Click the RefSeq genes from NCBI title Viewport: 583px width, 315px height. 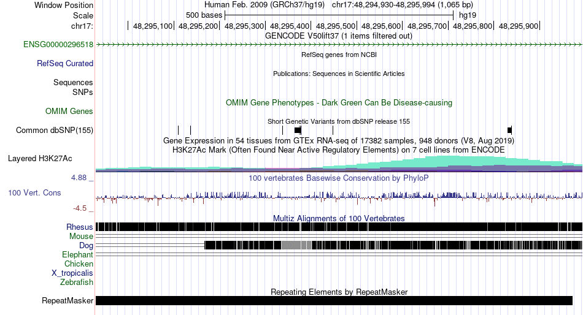coord(339,55)
